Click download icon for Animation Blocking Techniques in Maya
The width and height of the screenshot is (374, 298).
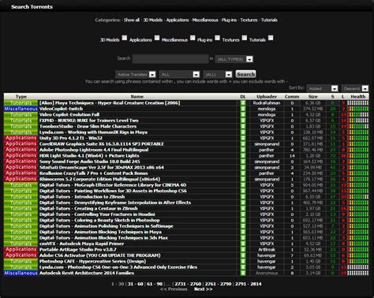pyautogui.click(x=243, y=232)
